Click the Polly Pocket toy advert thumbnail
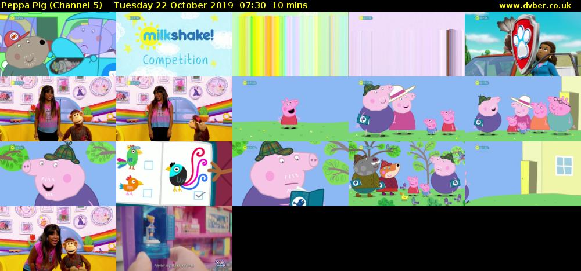581x271 pixels. point(174,239)
